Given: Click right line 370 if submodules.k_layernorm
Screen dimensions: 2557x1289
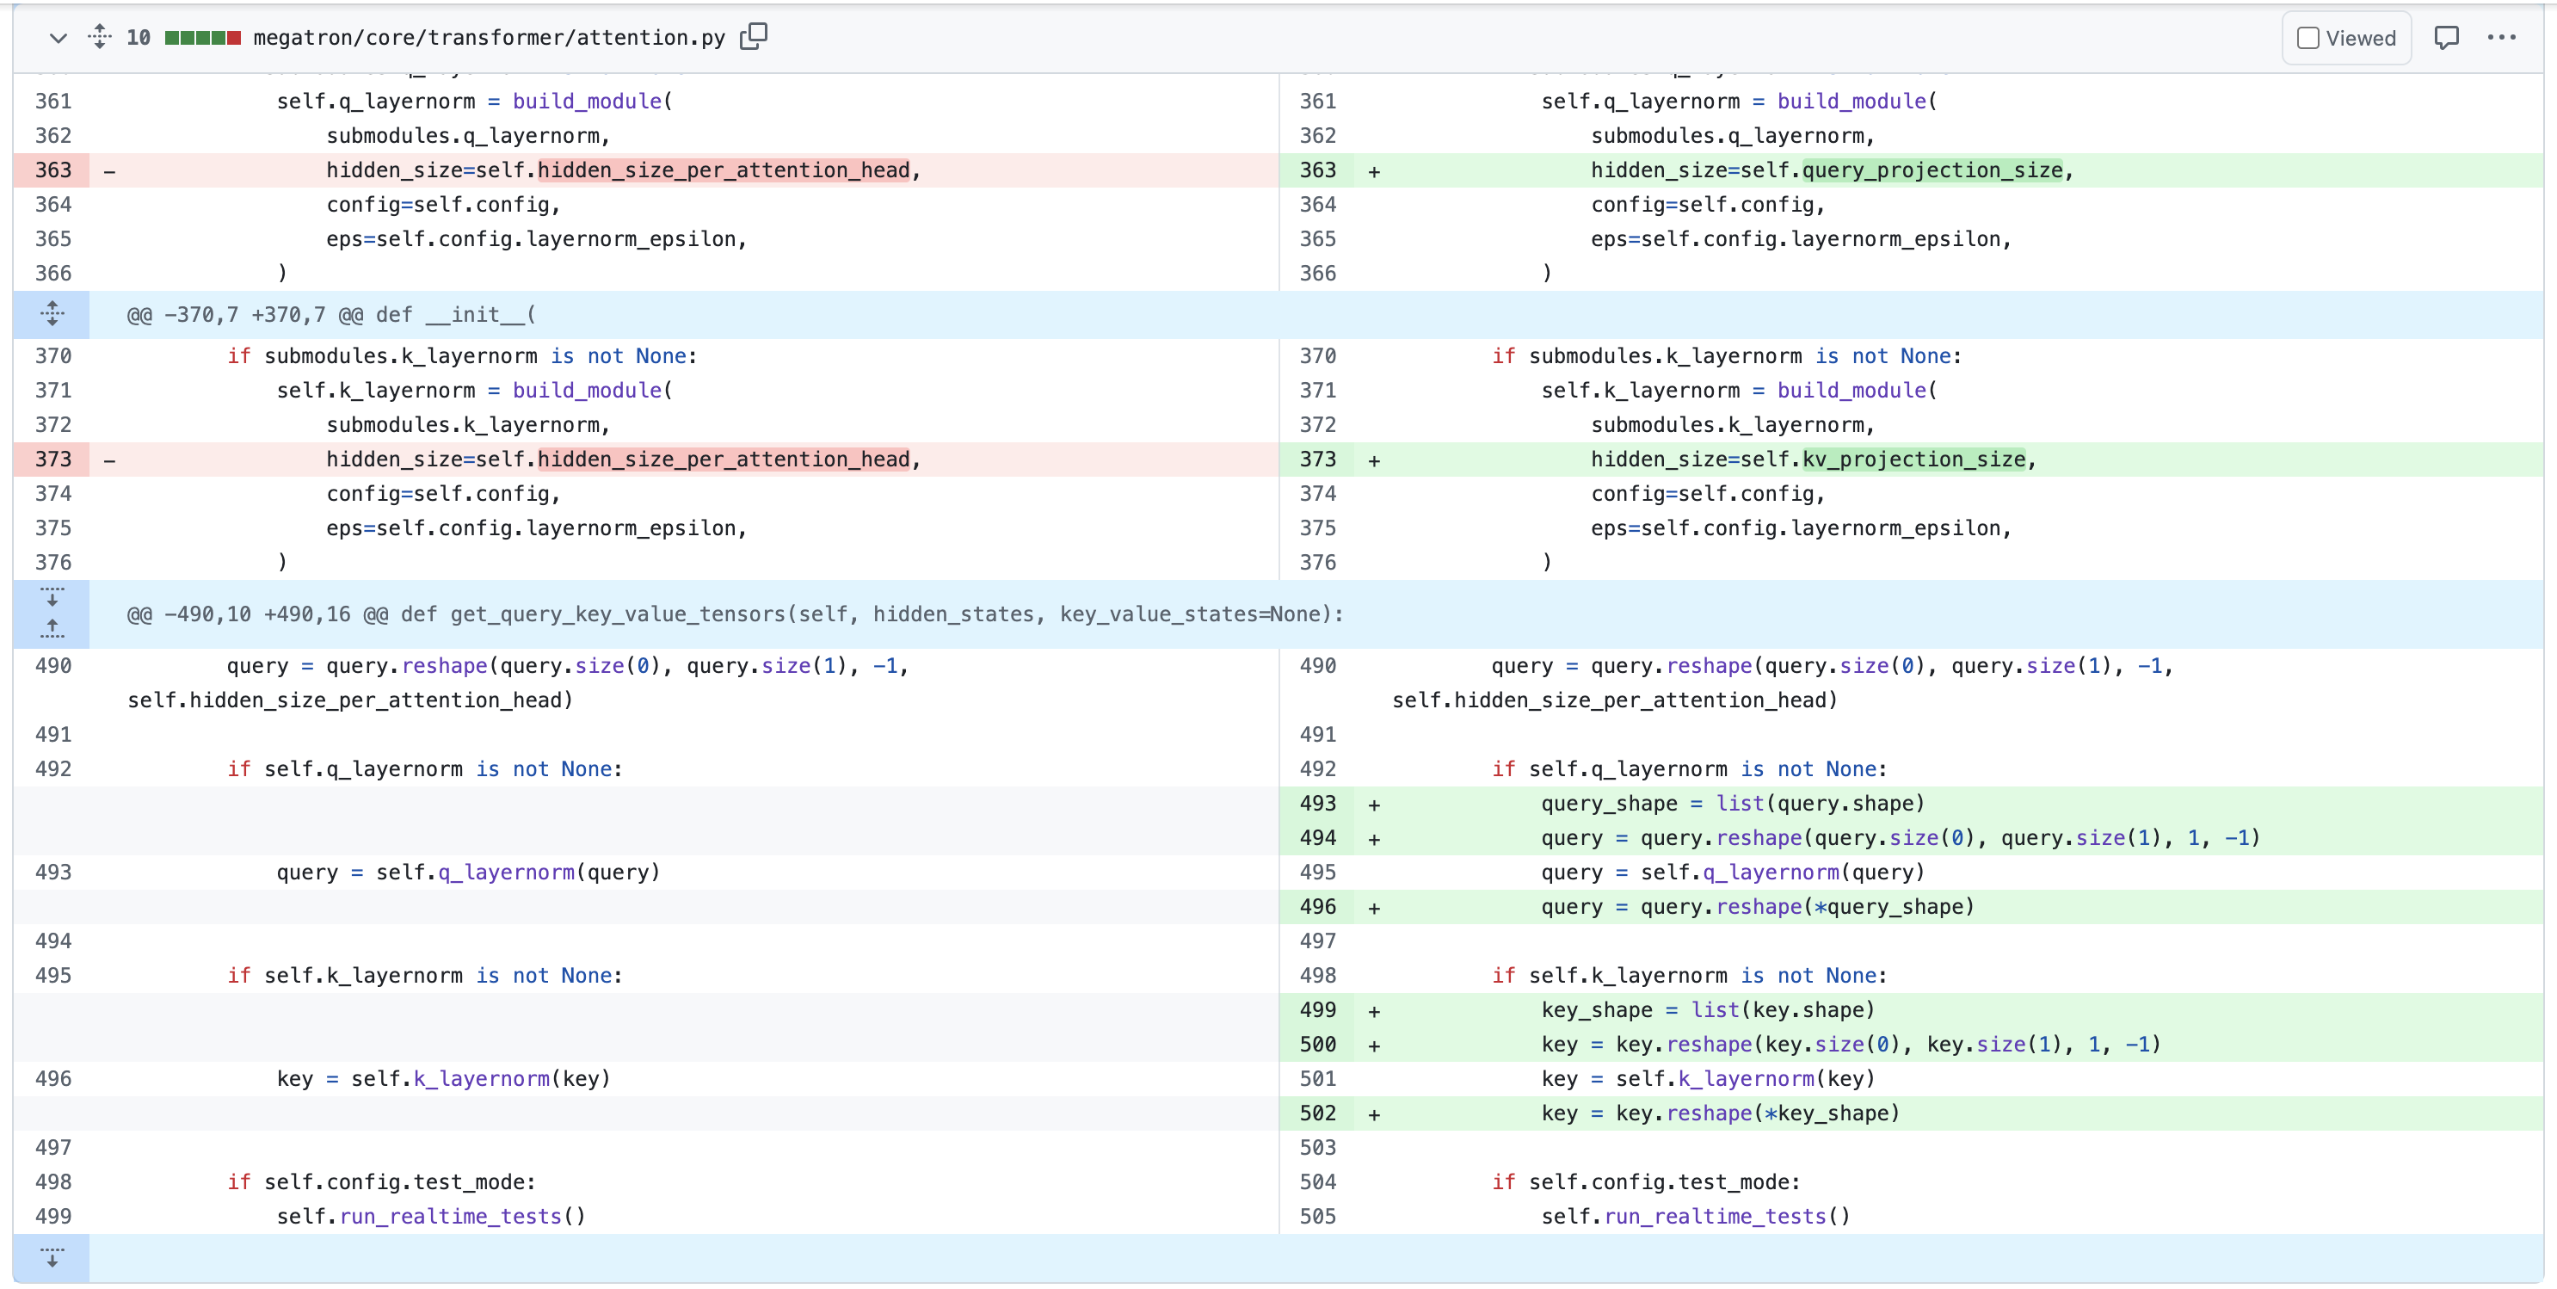Looking at the screenshot, I should [x=1726, y=355].
